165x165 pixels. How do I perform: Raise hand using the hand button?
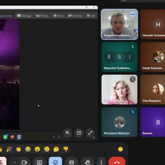pyautogui.click(x=88, y=162)
